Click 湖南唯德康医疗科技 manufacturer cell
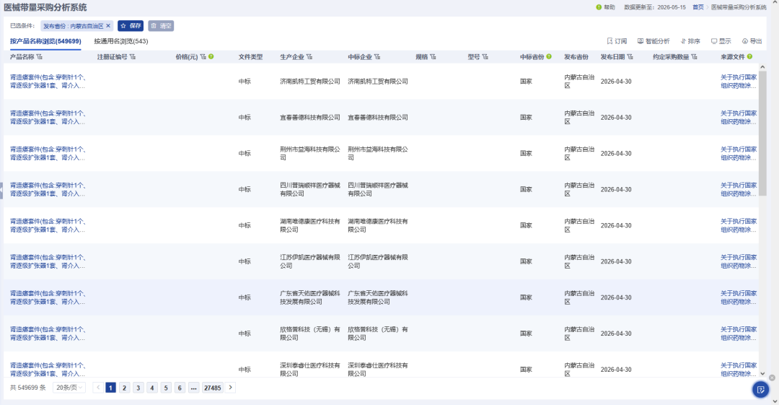 (x=310, y=225)
